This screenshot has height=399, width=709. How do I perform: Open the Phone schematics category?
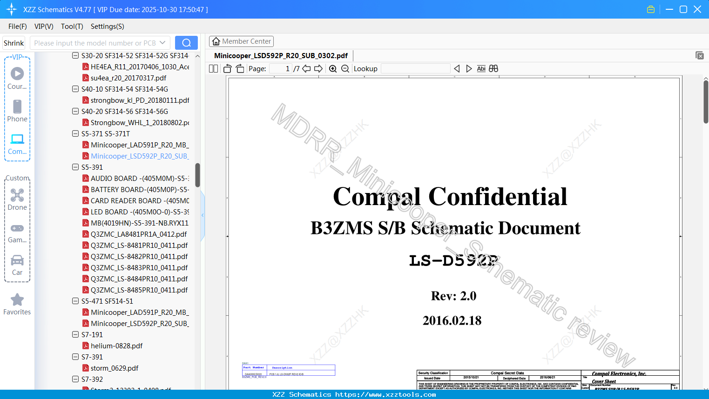tap(17, 112)
